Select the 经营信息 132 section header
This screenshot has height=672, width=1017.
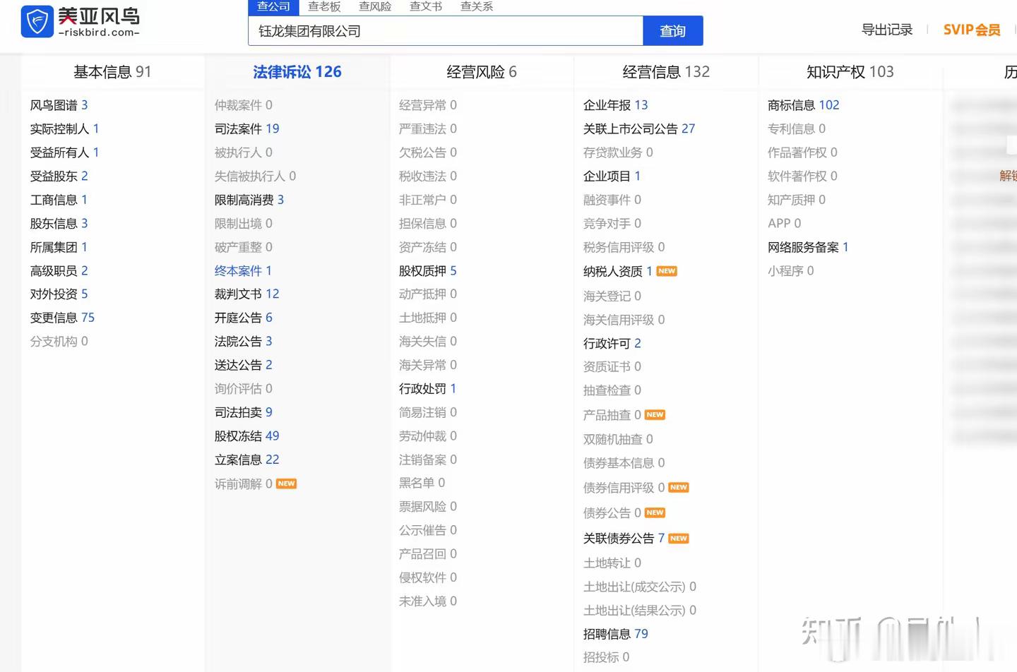(x=666, y=72)
